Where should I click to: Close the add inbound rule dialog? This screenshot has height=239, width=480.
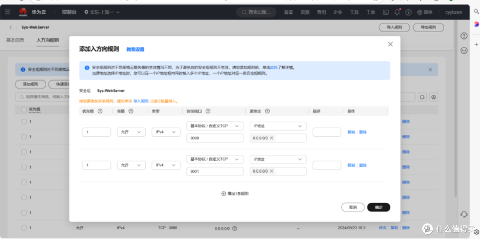(390, 45)
